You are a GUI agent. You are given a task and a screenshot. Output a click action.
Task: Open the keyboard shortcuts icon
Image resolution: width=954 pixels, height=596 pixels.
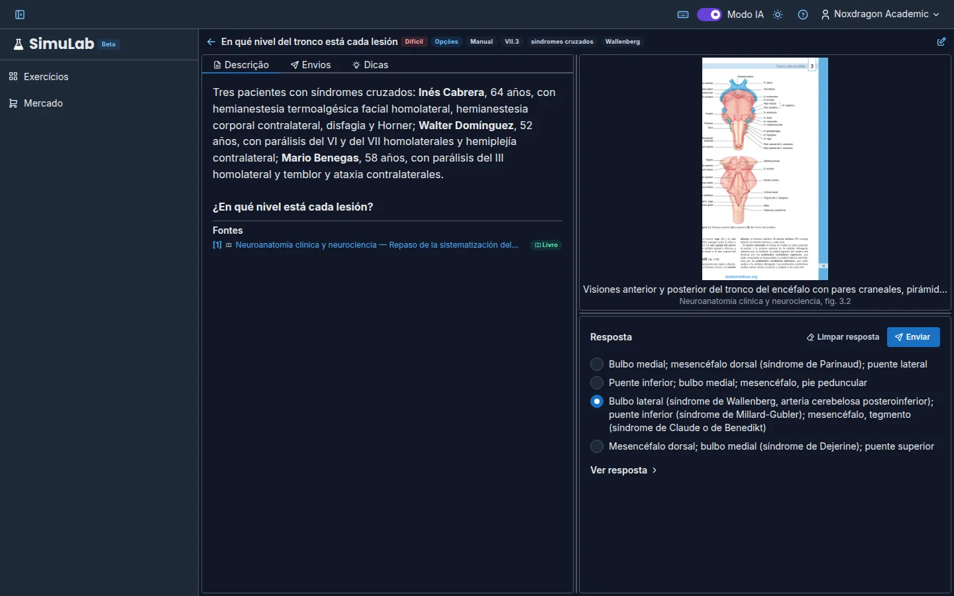[x=683, y=15]
